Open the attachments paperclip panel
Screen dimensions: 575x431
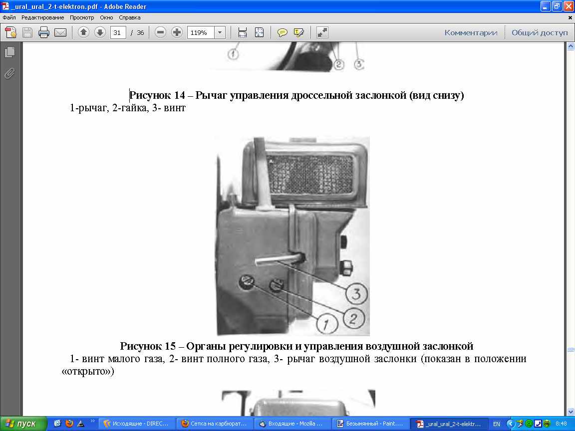click(x=9, y=73)
